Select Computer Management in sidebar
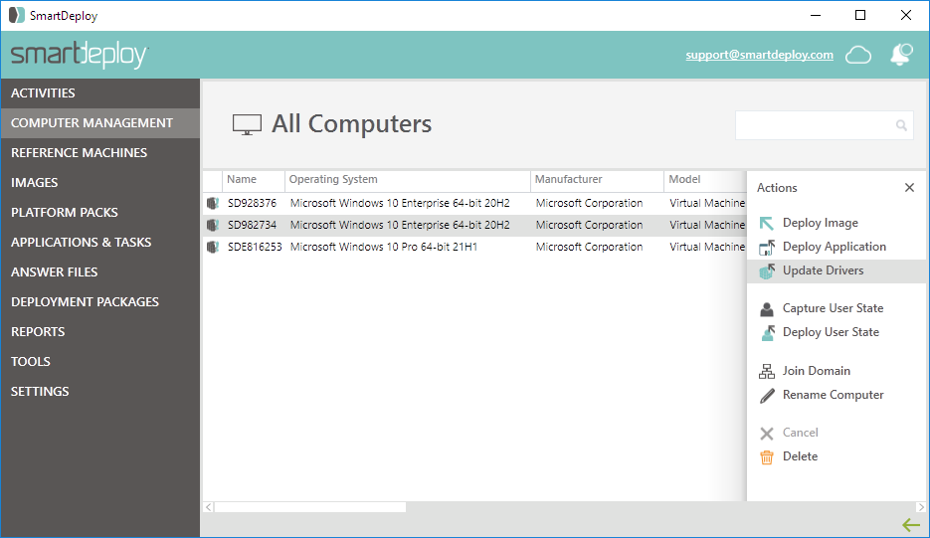 (99, 122)
